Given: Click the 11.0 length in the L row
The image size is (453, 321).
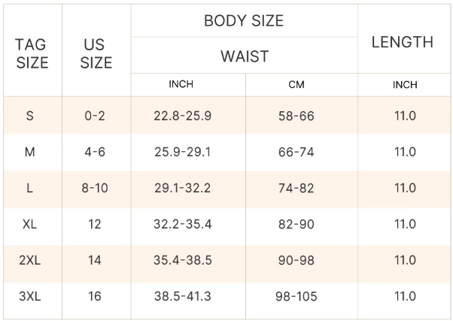Looking at the screenshot, I should (x=405, y=188).
